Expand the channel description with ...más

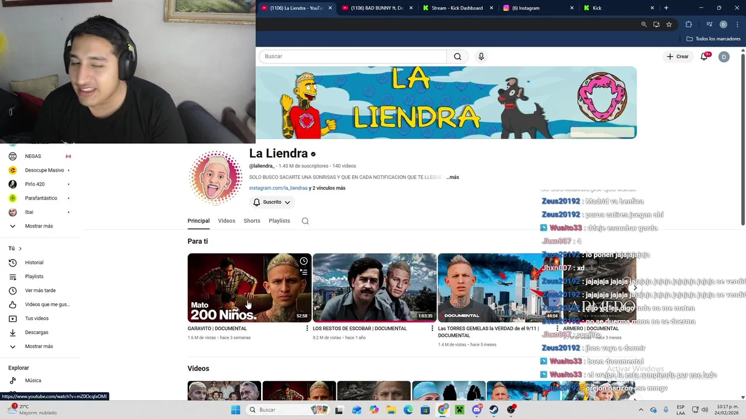pyautogui.click(x=452, y=177)
